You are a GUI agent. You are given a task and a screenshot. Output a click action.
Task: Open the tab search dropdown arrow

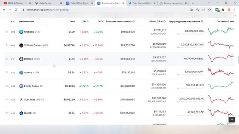coord(209,3)
